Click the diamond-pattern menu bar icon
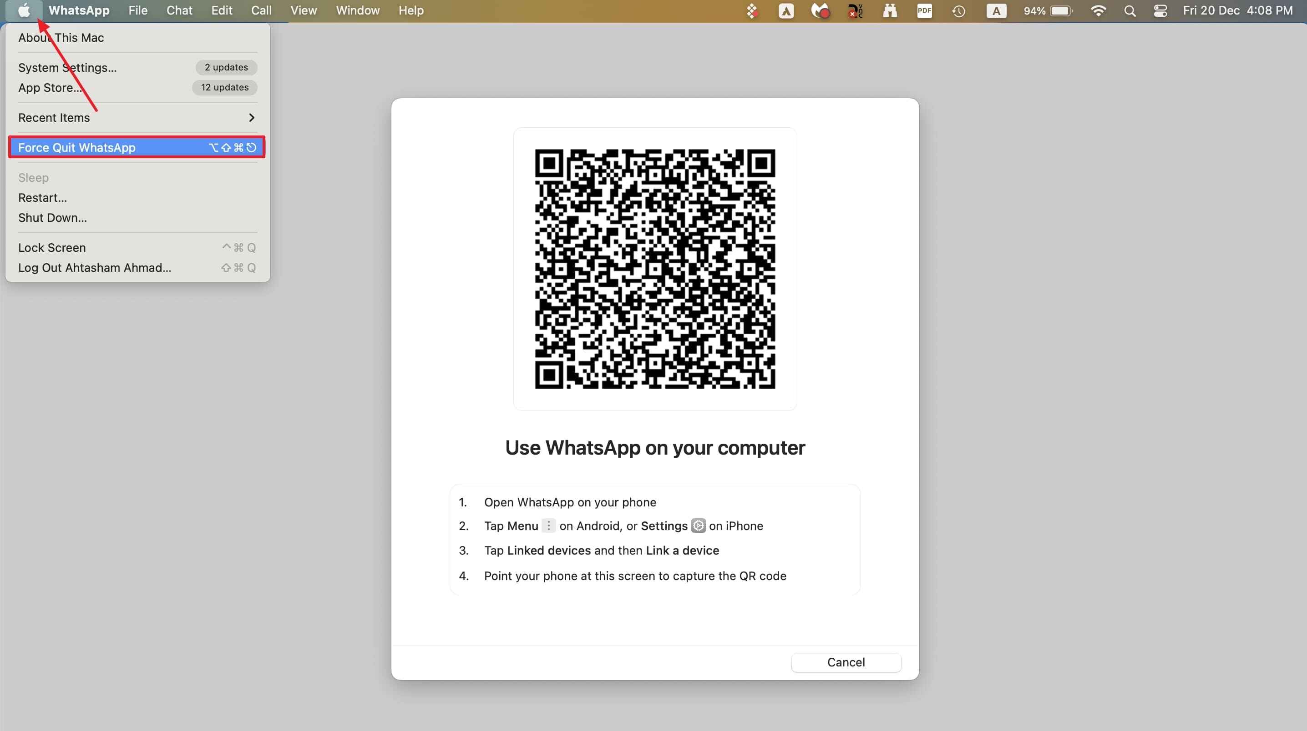This screenshot has width=1307, height=731. click(752, 10)
